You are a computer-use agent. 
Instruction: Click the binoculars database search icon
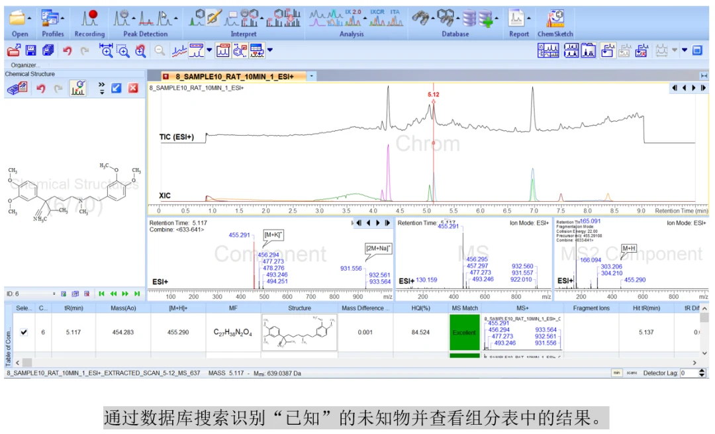point(420,19)
